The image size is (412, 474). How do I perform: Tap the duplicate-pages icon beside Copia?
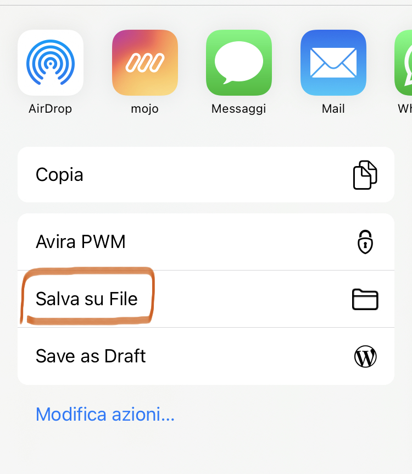(365, 175)
